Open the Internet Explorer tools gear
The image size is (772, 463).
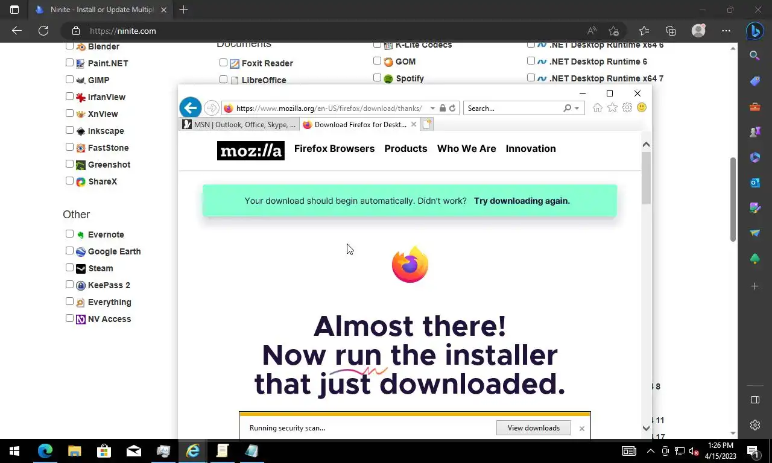[x=627, y=108]
